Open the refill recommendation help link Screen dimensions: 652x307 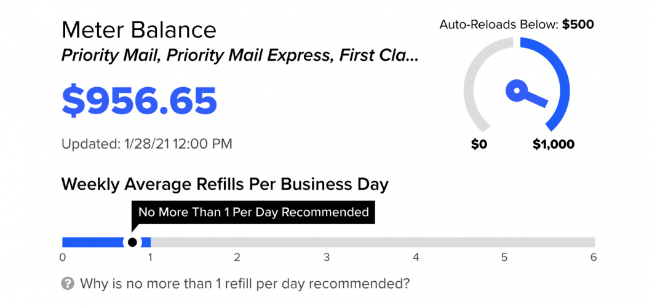[x=244, y=284]
